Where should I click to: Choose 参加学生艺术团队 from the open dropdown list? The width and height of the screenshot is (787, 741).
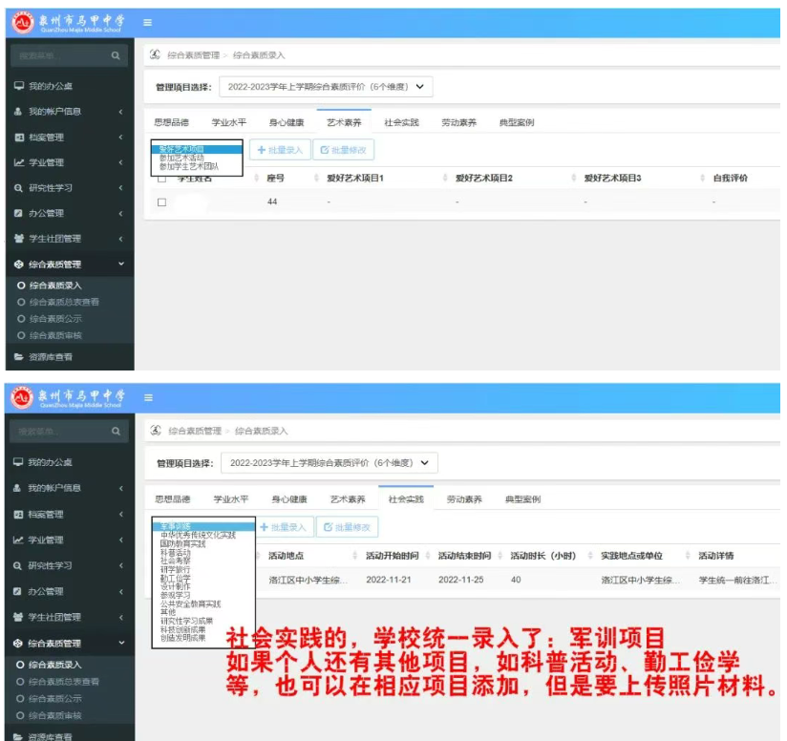coord(189,167)
